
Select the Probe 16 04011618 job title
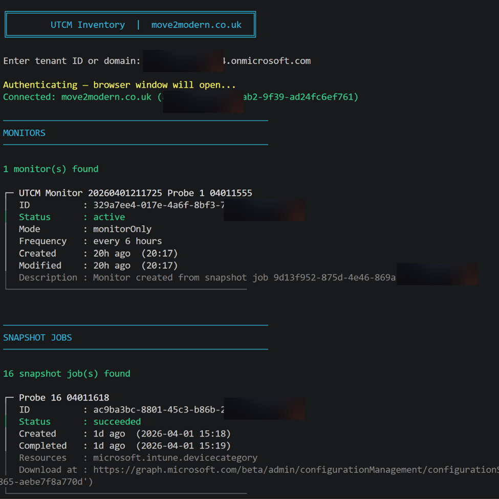(x=64, y=398)
